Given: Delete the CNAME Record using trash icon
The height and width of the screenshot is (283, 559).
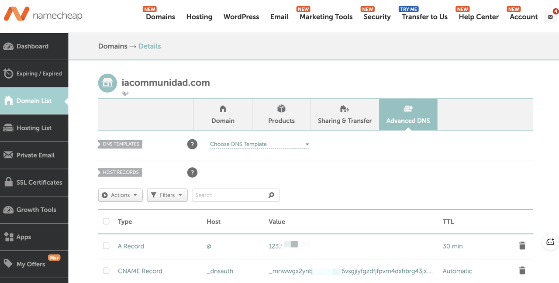Looking at the screenshot, I should pos(522,271).
